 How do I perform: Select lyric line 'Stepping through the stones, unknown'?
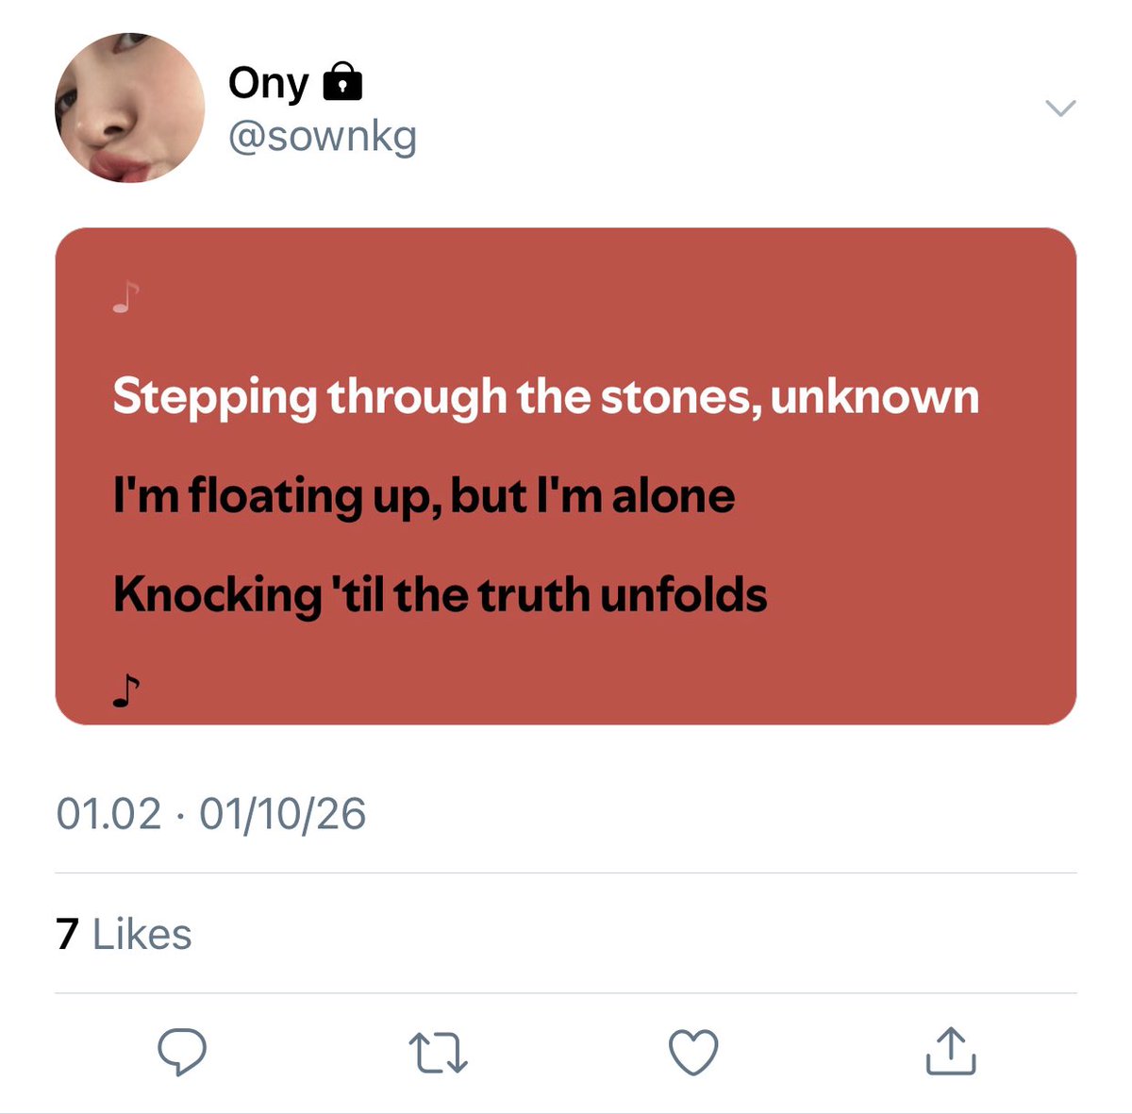[x=546, y=396]
